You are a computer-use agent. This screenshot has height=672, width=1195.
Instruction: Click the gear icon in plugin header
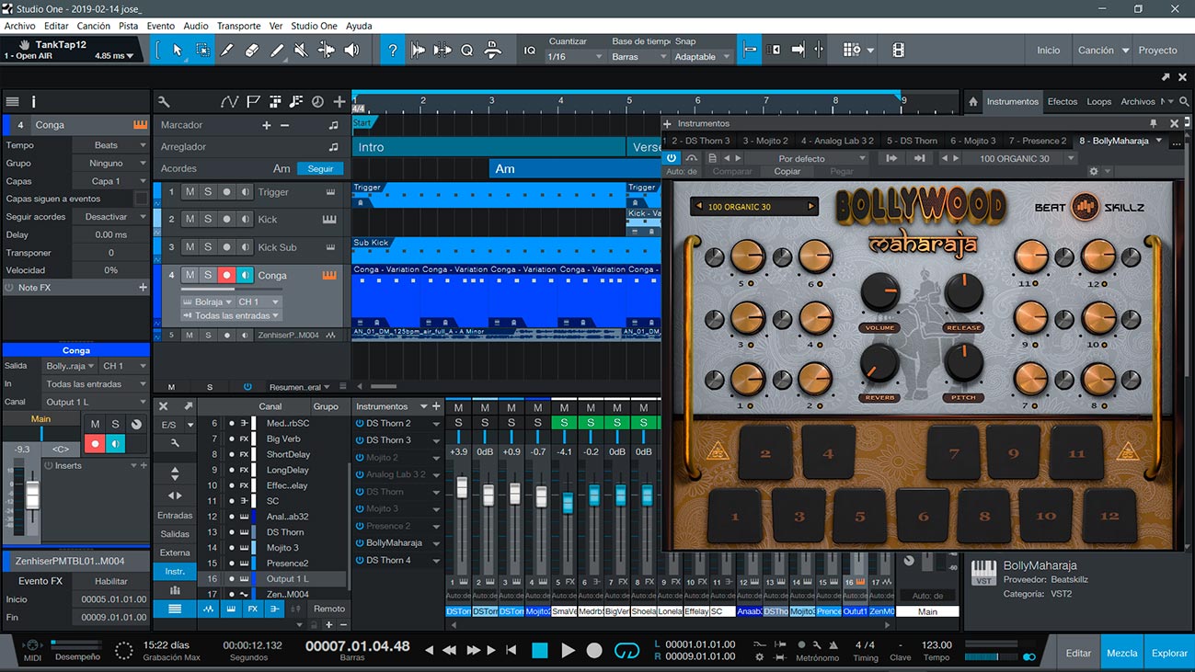(x=1094, y=171)
